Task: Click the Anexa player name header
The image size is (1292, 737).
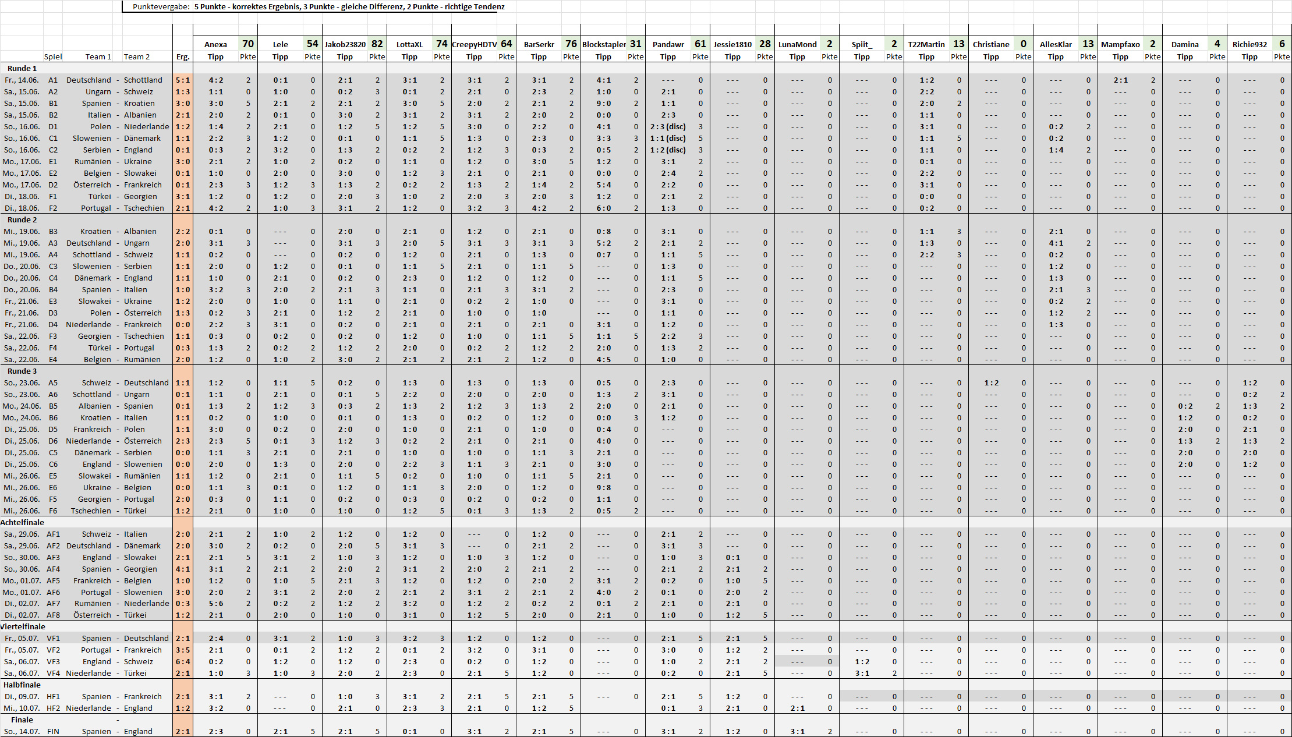Action: (215, 44)
